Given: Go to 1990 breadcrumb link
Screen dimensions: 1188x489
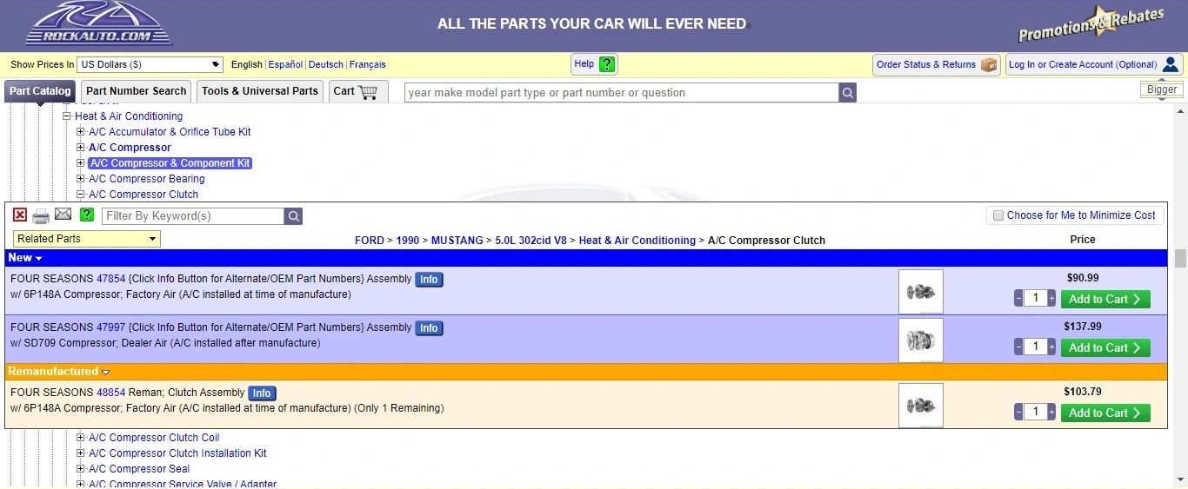Looking at the screenshot, I should coord(408,241).
